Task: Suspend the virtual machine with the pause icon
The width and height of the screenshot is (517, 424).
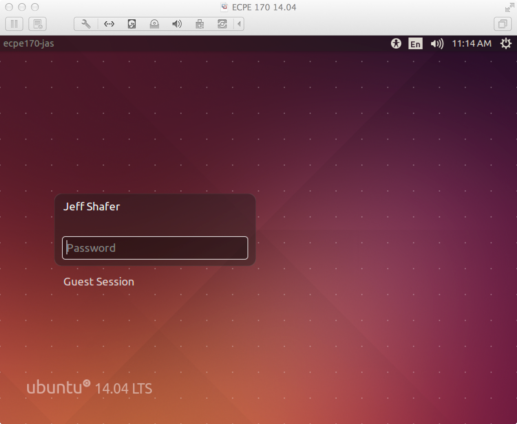Action: point(14,24)
